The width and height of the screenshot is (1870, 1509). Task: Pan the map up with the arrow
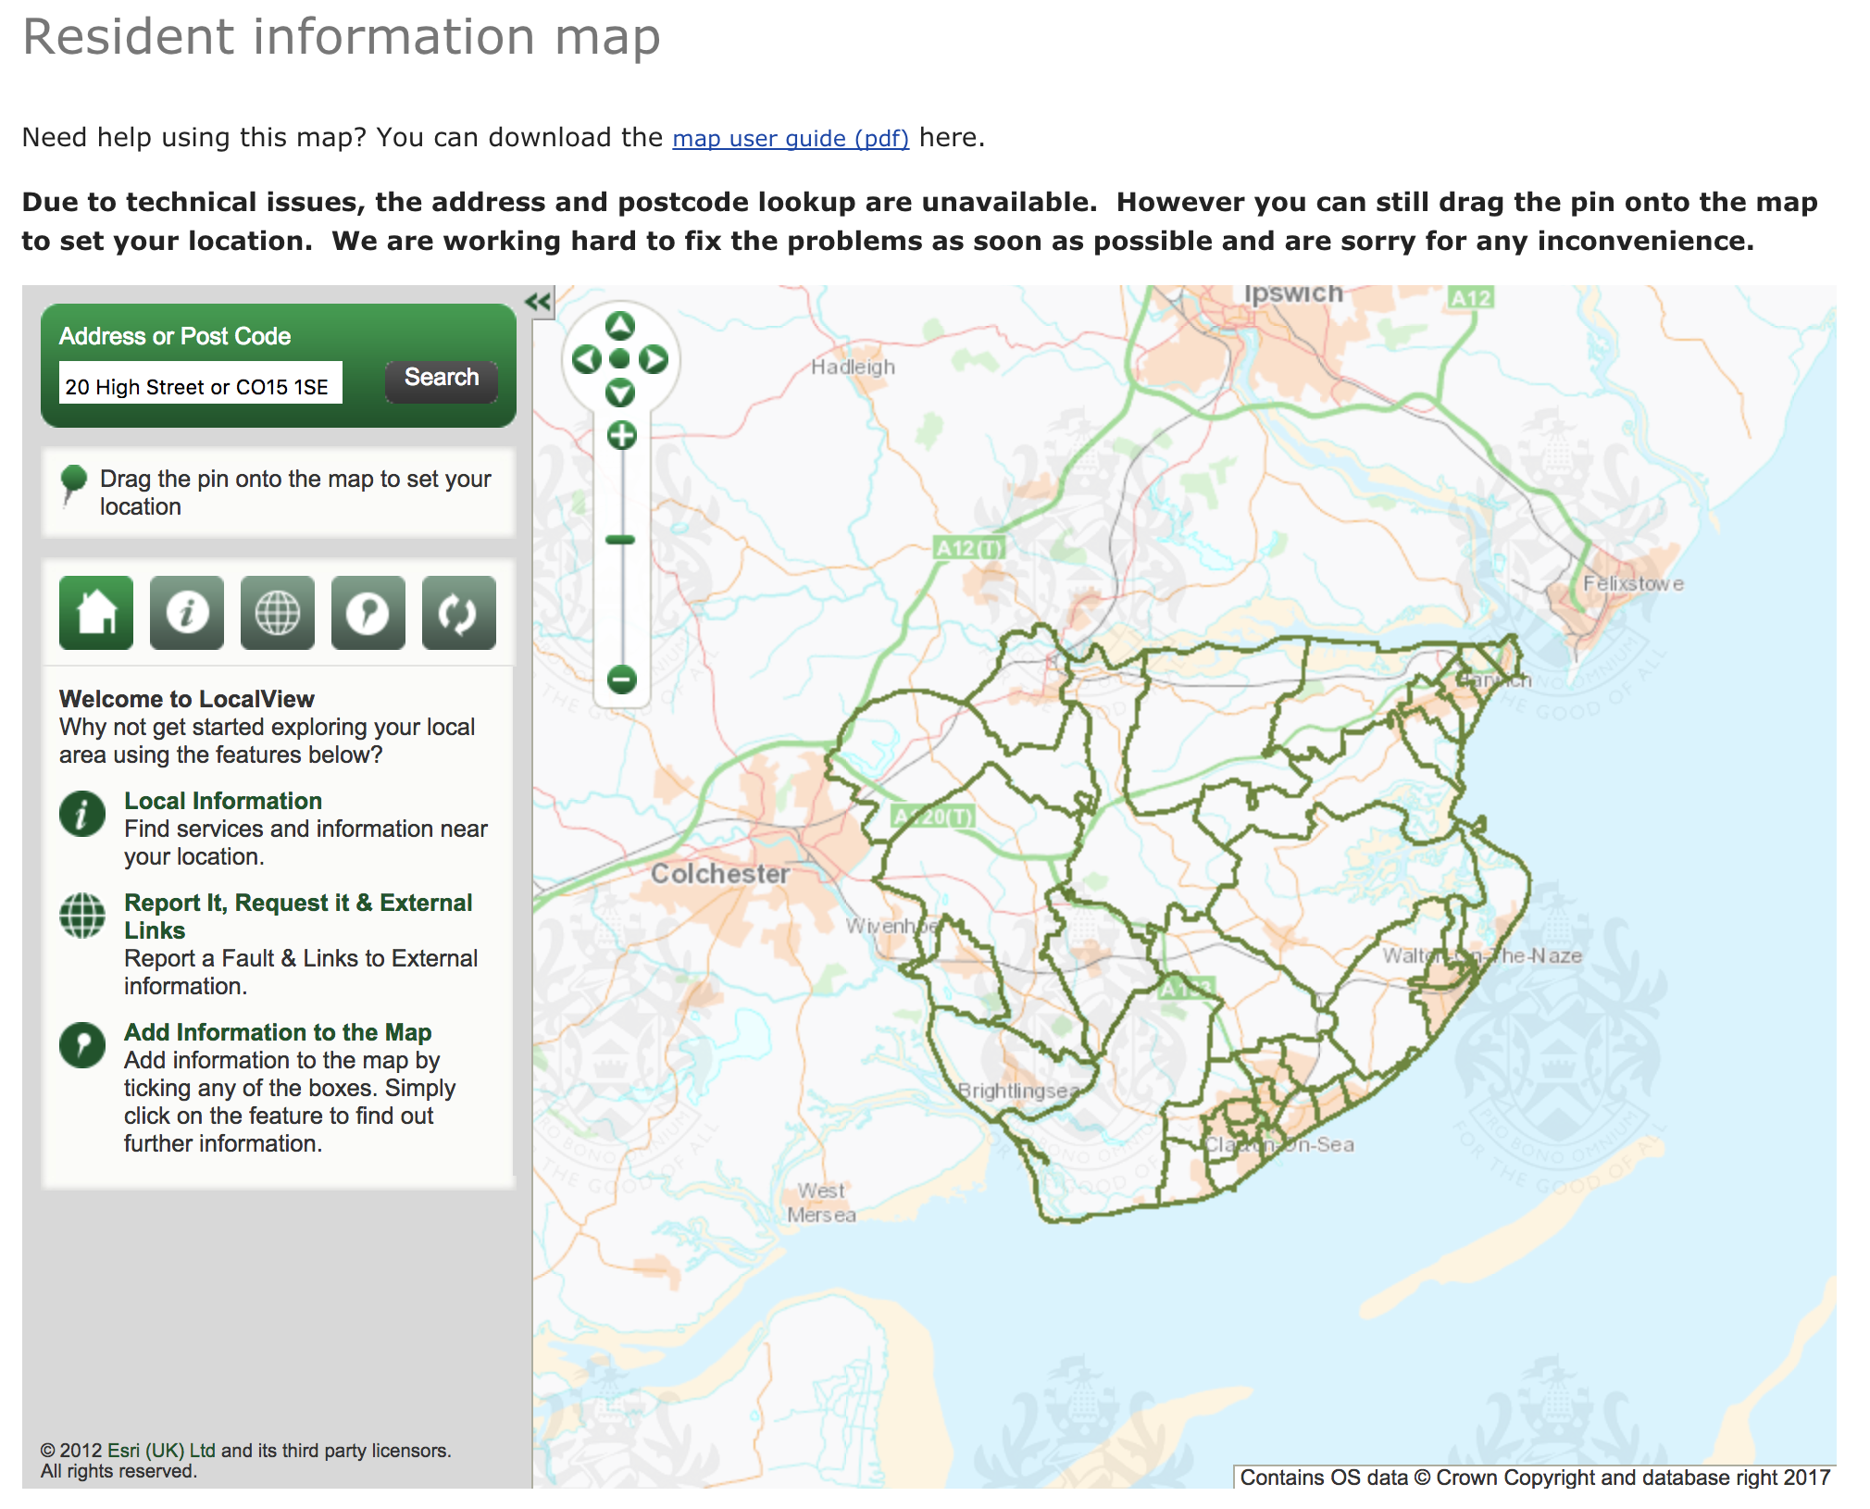[620, 325]
